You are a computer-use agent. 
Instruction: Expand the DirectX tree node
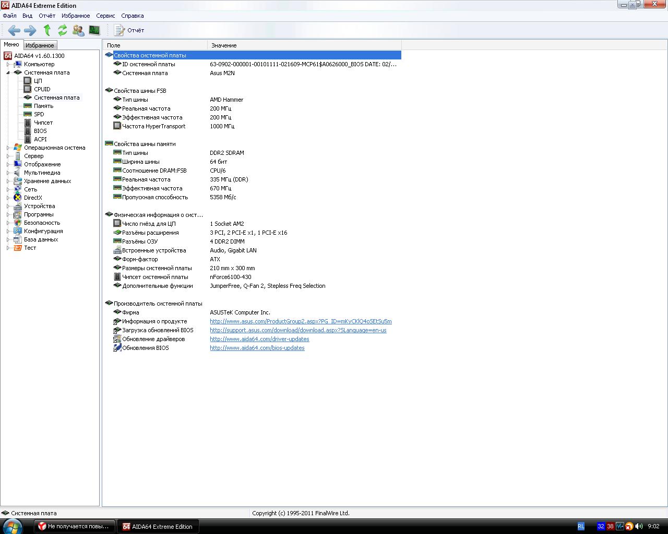(8, 198)
